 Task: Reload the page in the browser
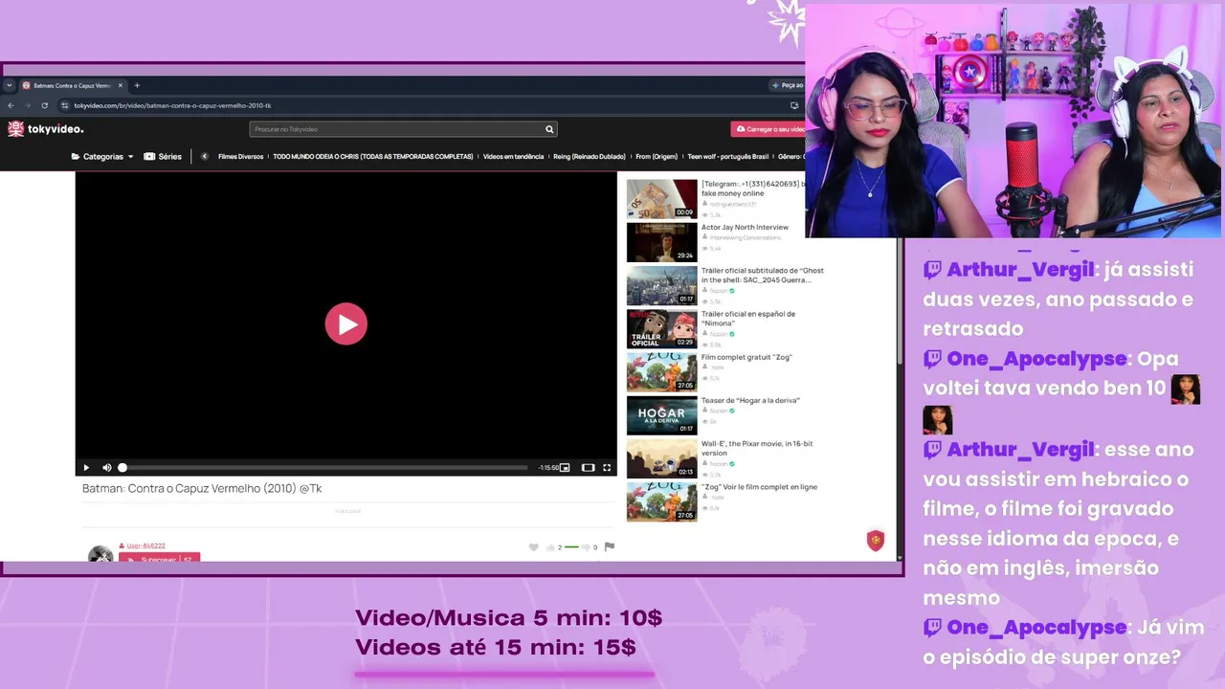pos(44,105)
